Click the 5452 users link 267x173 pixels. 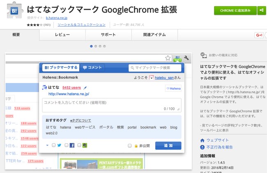point(71,88)
